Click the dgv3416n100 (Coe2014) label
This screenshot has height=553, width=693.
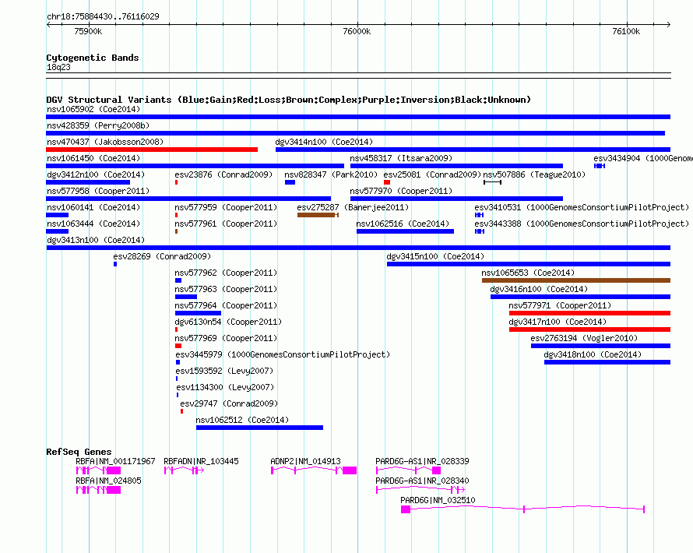click(x=539, y=289)
